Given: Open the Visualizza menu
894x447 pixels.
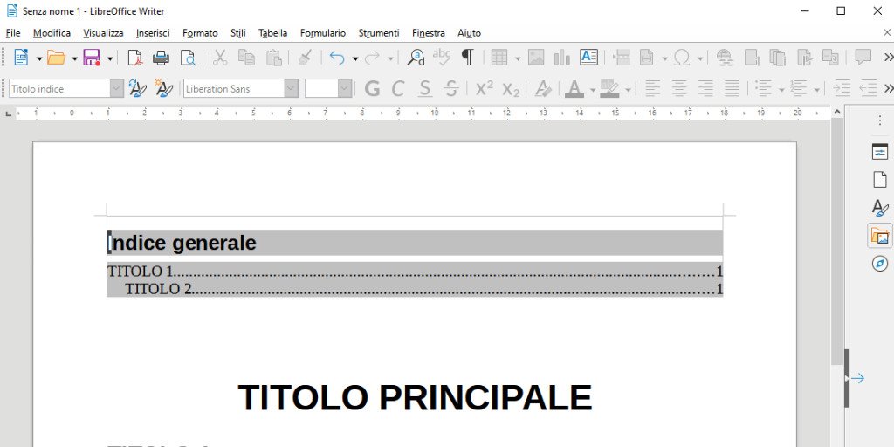Looking at the screenshot, I should (103, 33).
